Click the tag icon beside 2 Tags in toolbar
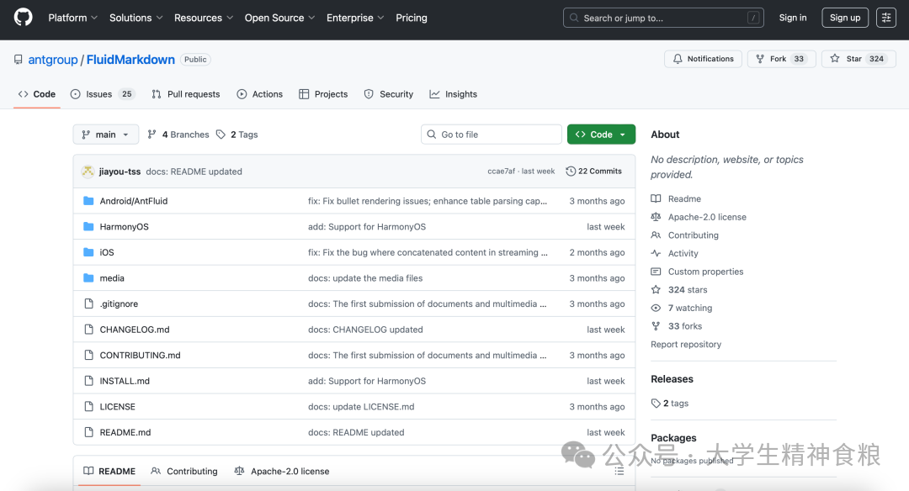This screenshot has height=491, width=909. pos(221,135)
